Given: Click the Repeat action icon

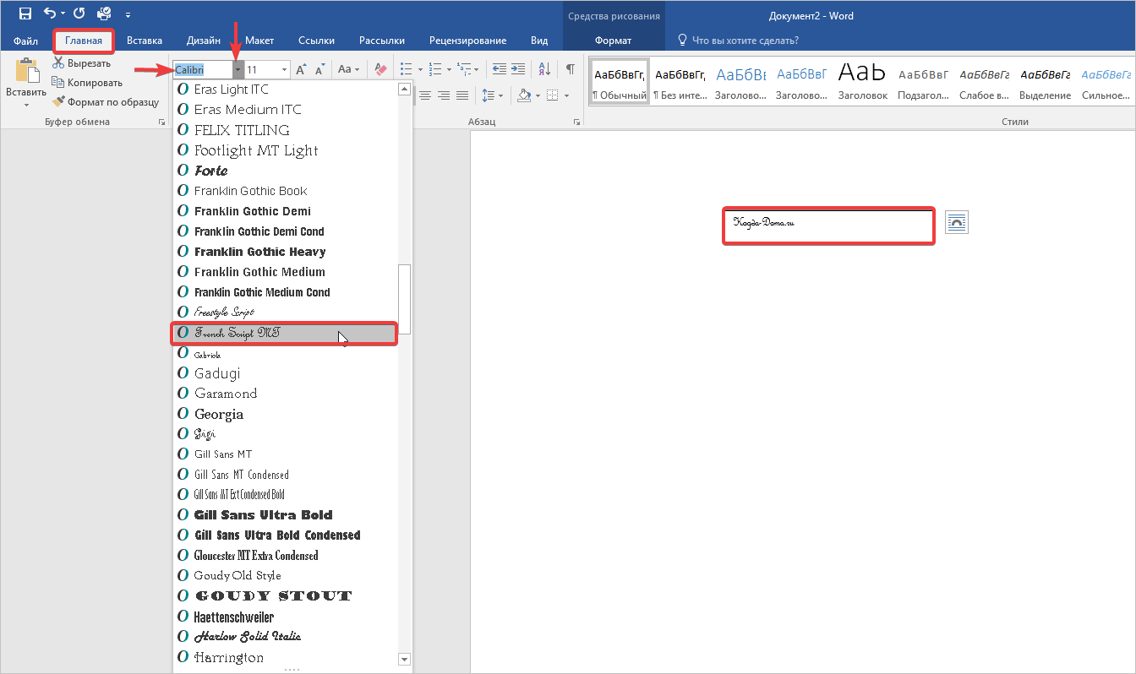Looking at the screenshot, I should (79, 14).
